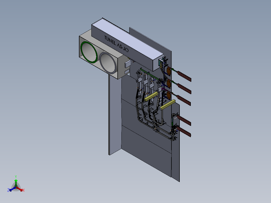This screenshot has height=203, width=271.
Task: Click the green Y axis of the orientation triad
Action: [x=16, y=183]
